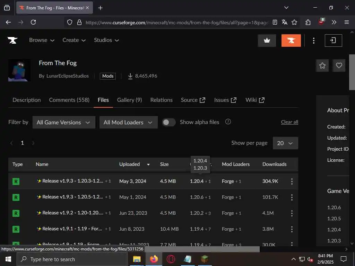Click page number 1
This screenshot has width=355, height=266.
pyautogui.click(x=22, y=143)
